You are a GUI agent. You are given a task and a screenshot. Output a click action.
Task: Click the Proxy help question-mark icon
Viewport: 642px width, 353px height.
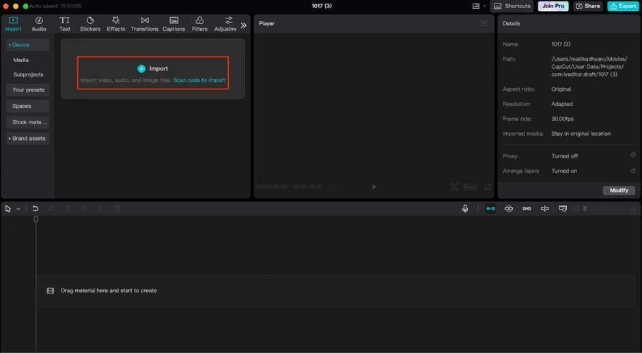tap(632, 155)
